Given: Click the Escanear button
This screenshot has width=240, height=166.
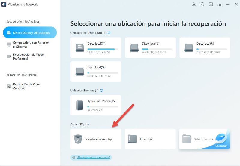Looking at the screenshot, I should coord(221,146).
